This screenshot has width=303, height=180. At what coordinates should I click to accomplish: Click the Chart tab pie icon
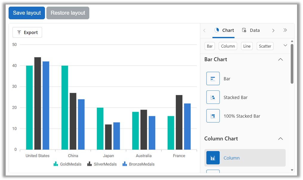217,30
